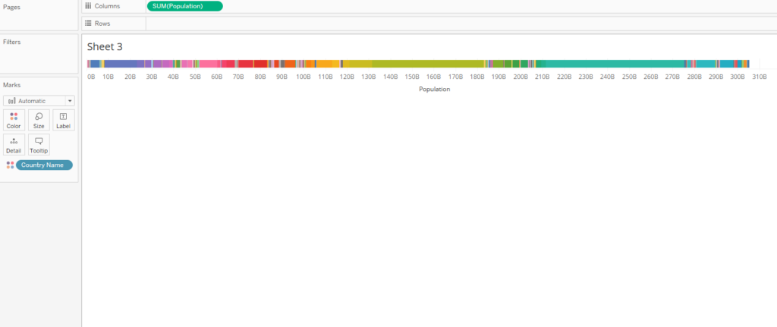Click the orange-yellow bar segment near 110B
777x327 pixels.
324,64
